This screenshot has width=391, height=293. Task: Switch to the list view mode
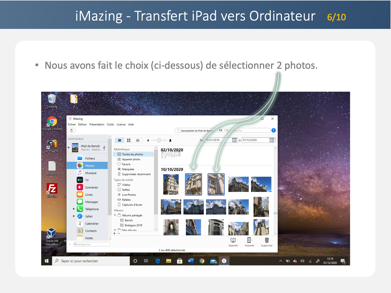[138, 140]
